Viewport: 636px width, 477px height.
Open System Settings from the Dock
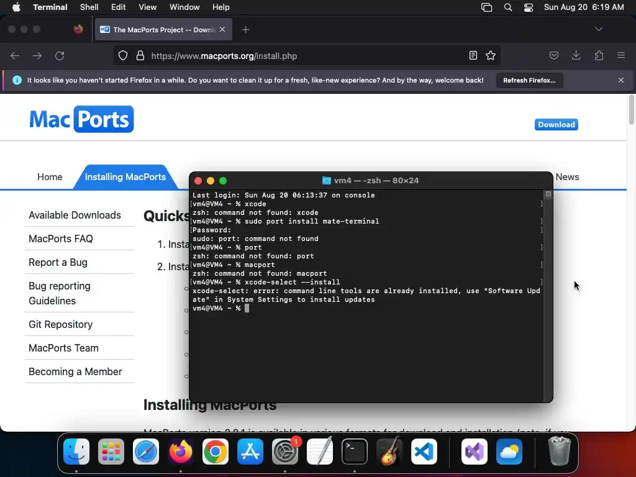point(284,452)
